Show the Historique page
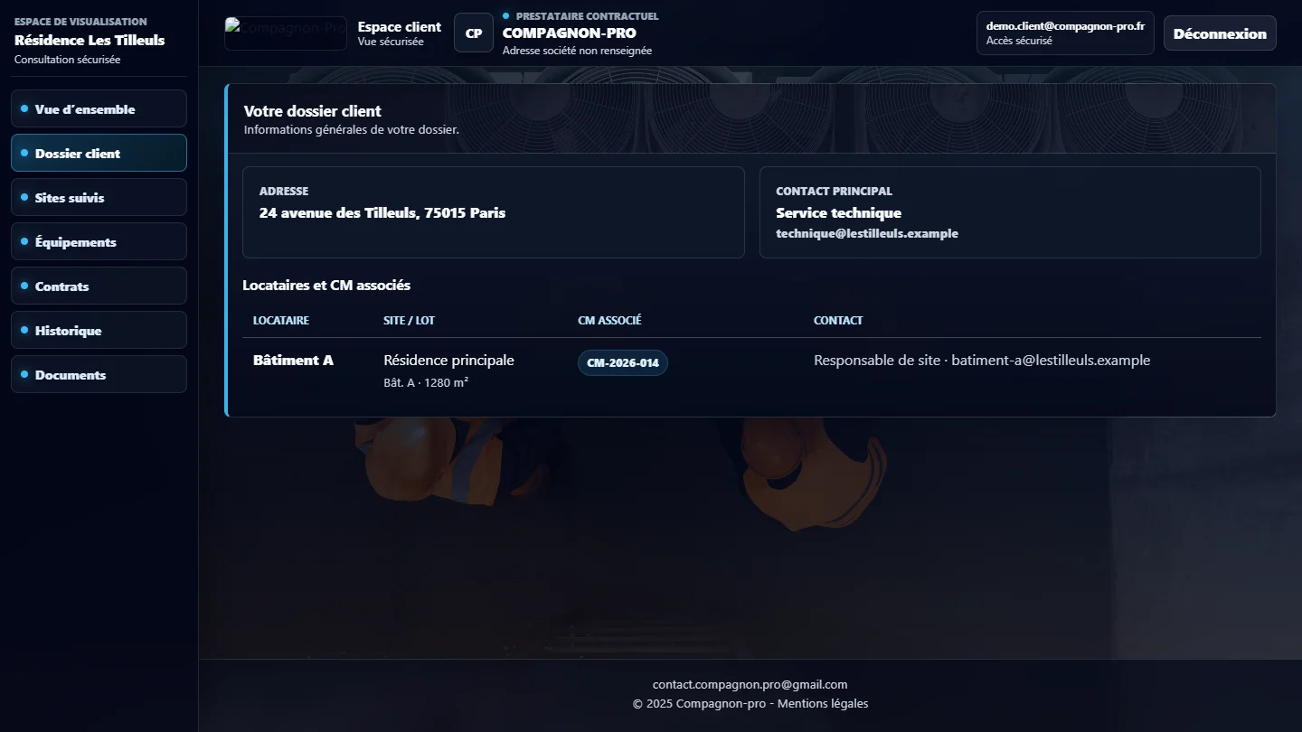The height and width of the screenshot is (732, 1302). click(x=99, y=330)
